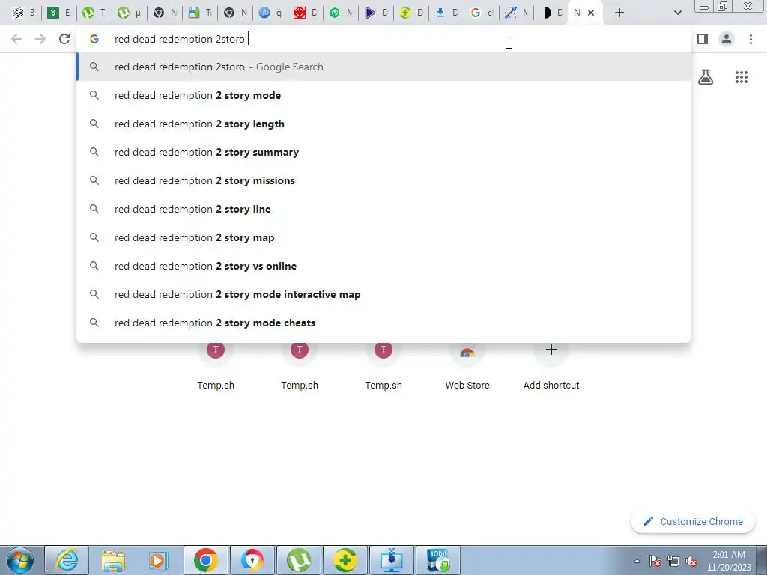Screen dimensions: 767x575
Task: Pick the '2 story vs online' suggestion
Action: click(383, 266)
